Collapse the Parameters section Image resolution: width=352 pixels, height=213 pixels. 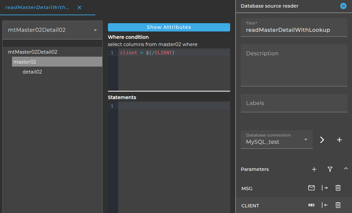(346, 168)
